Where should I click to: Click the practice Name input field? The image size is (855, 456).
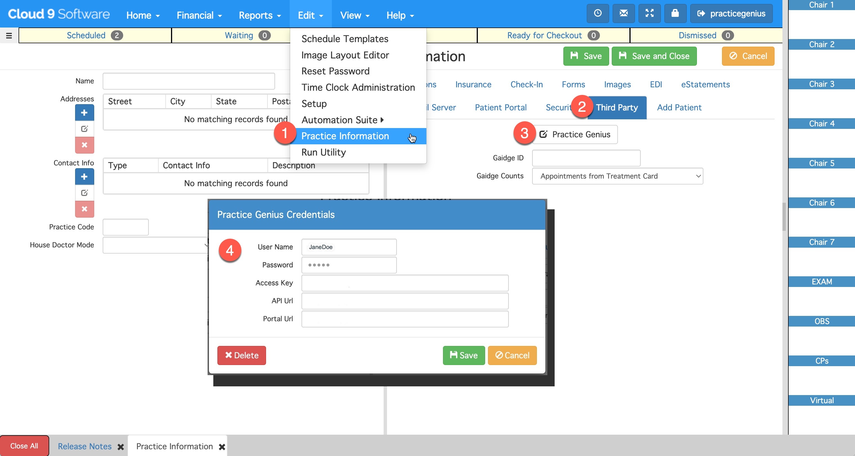pyautogui.click(x=188, y=81)
